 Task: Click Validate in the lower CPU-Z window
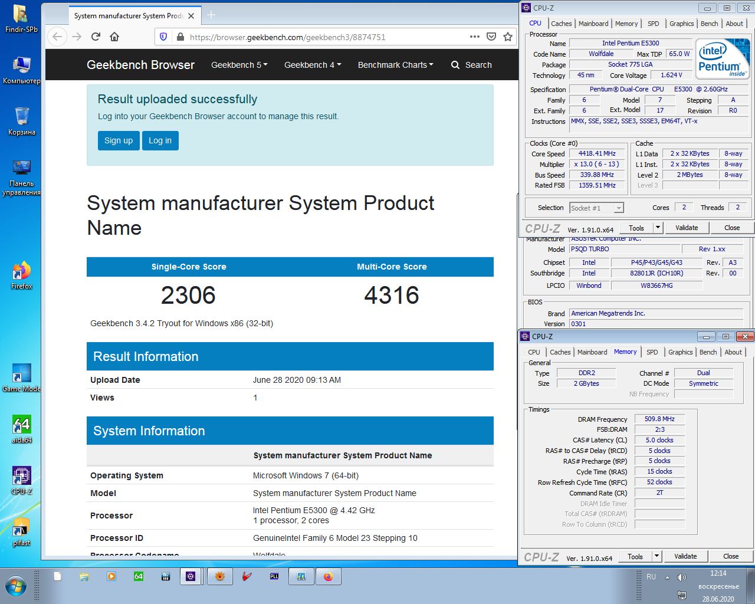click(x=685, y=556)
